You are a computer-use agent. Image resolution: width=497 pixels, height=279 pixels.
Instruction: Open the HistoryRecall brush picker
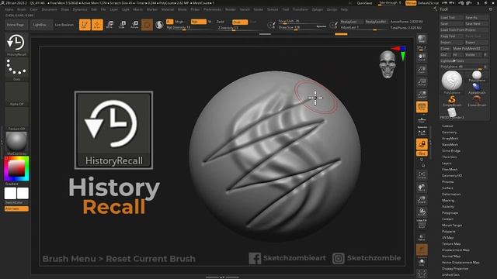pyautogui.click(x=16, y=45)
